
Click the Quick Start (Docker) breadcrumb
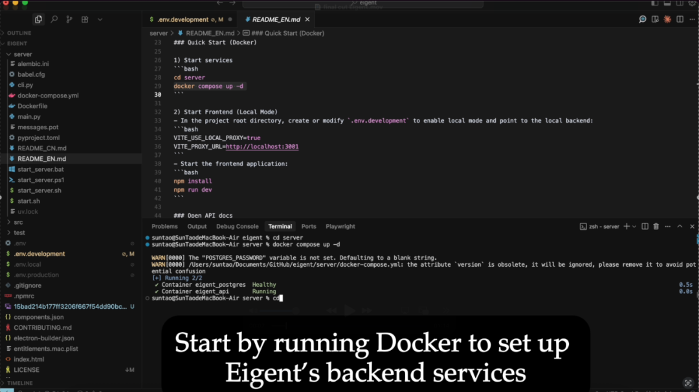point(287,34)
